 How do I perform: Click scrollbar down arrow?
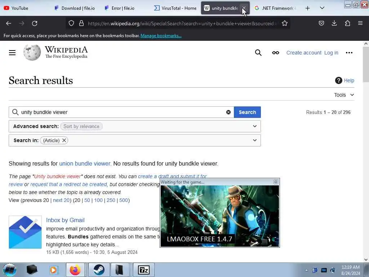366,260
